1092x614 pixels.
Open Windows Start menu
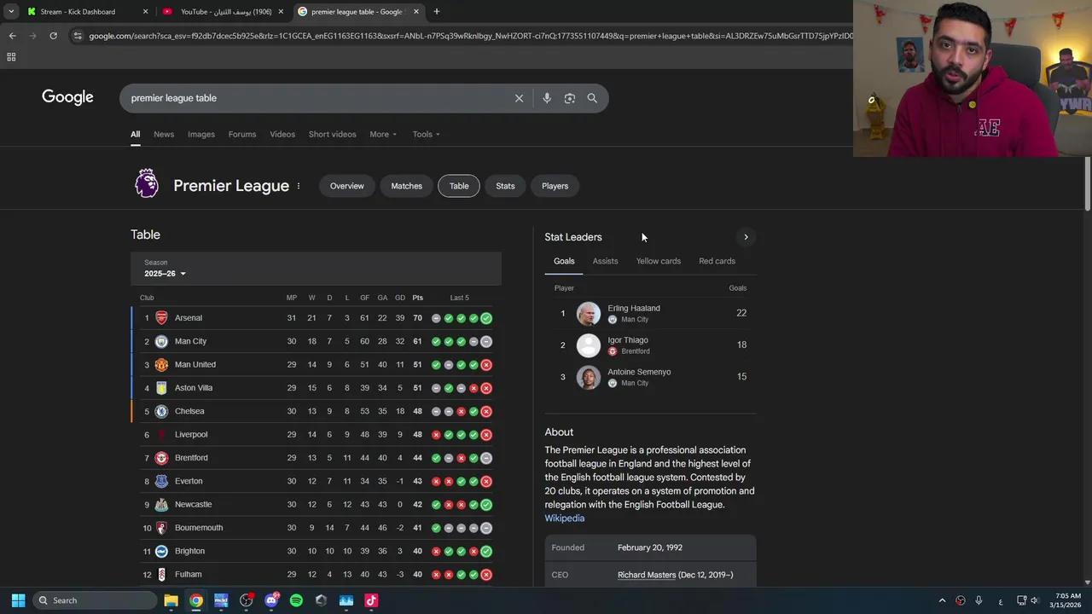[x=18, y=600]
